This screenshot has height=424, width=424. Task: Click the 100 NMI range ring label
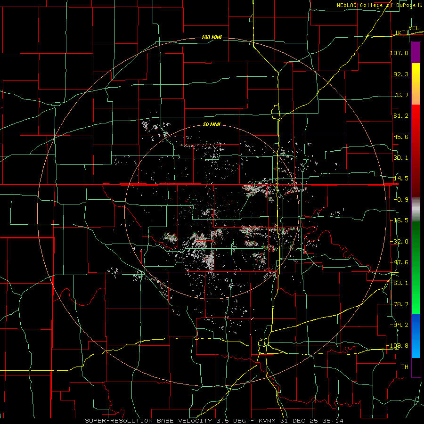[212, 37]
